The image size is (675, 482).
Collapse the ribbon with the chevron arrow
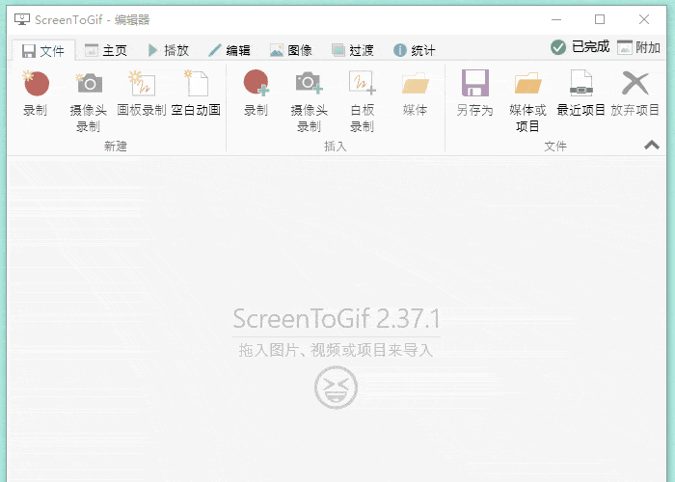(x=652, y=145)
